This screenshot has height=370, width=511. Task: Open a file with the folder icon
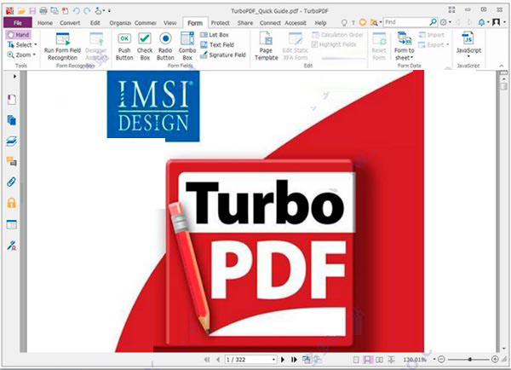point(21,11)
